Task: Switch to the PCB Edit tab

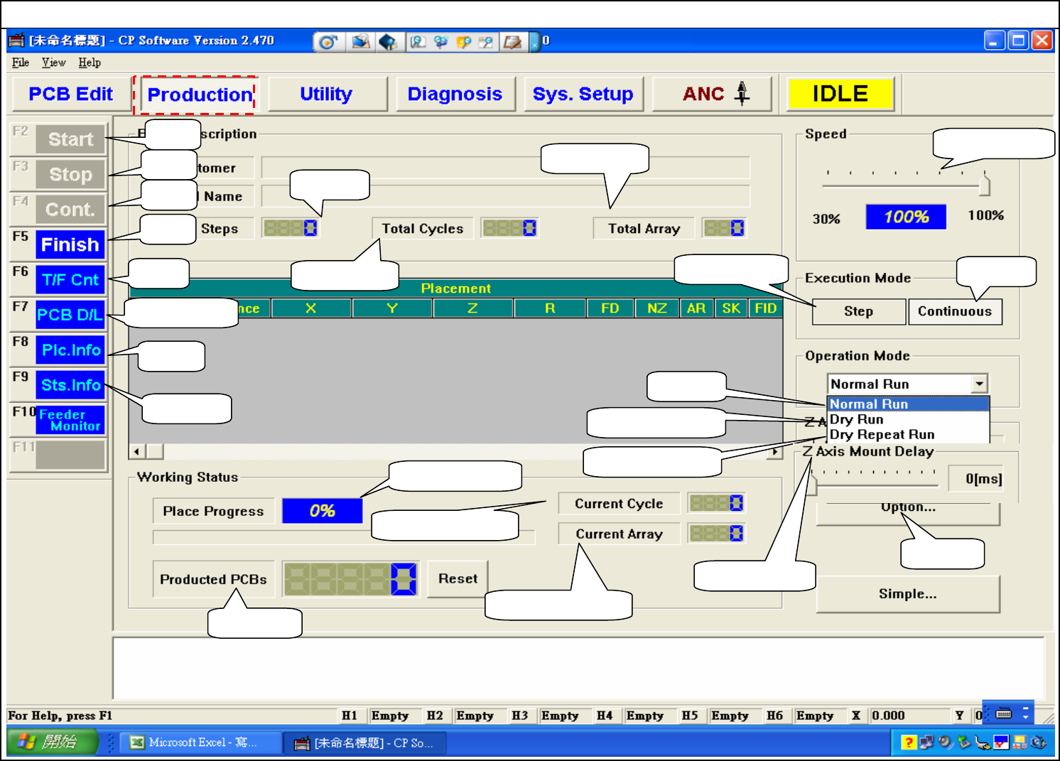Action: [x=71, y=94]
